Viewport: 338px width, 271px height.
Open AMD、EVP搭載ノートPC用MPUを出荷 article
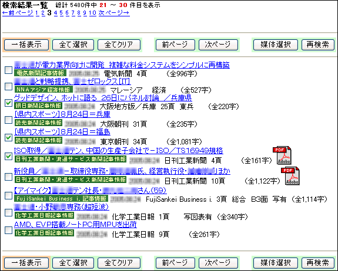click(75, 224)
